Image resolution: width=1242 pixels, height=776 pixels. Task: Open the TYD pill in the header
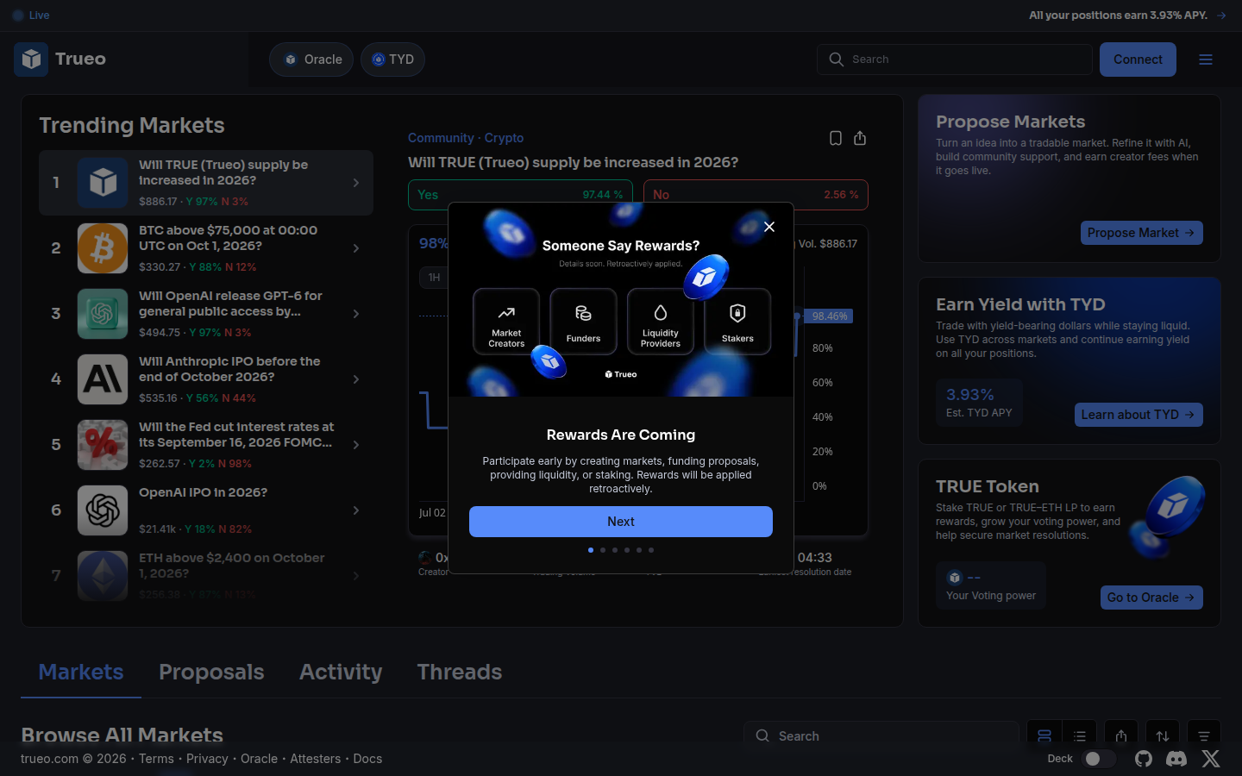pyautogui.click(x=392, y=59)
